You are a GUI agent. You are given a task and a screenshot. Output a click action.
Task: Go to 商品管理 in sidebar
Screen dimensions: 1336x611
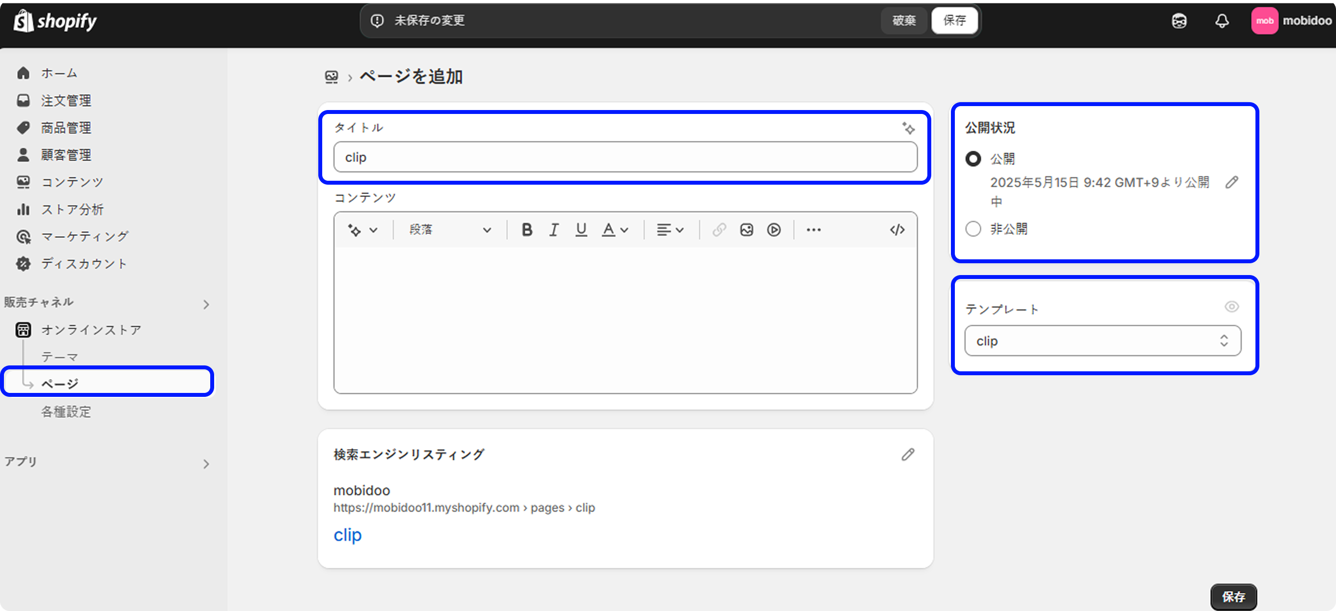pyautogui.click(x=66, y=128)
